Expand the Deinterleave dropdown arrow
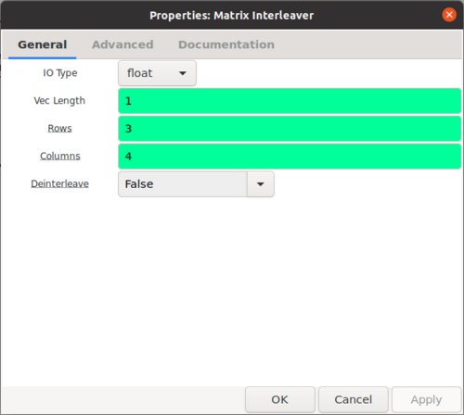 261,184
